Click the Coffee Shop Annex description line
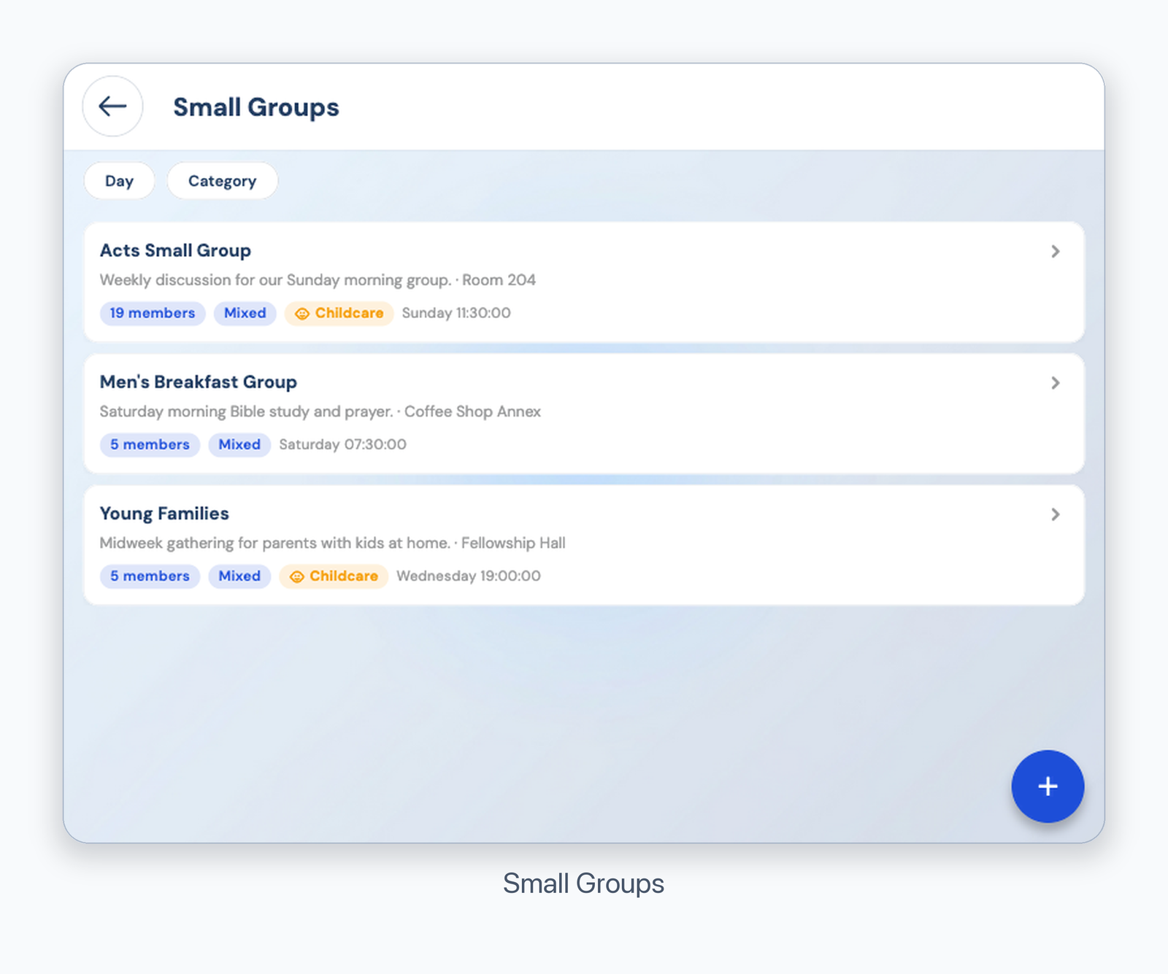 tap(320, 411)
